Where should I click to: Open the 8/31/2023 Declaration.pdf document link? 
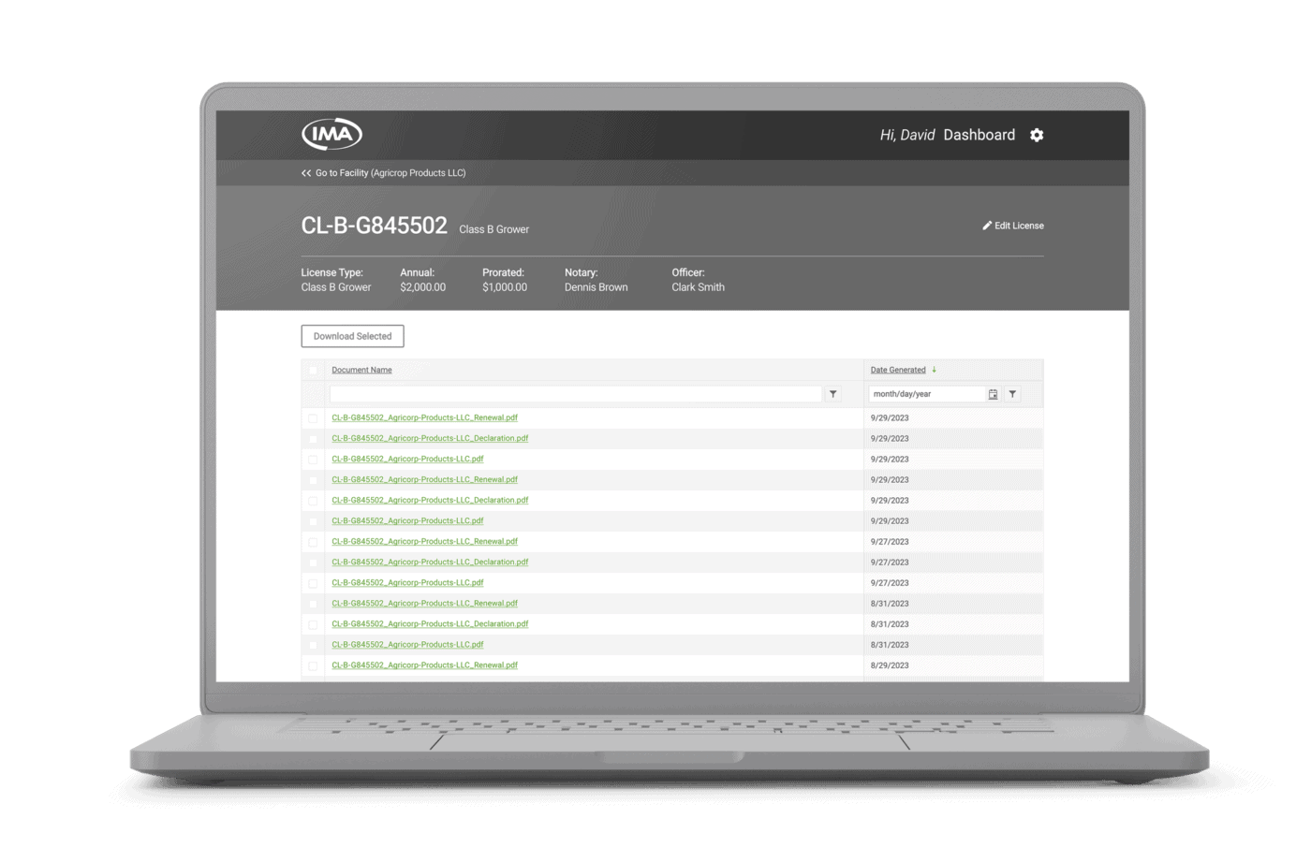(430, 624)
